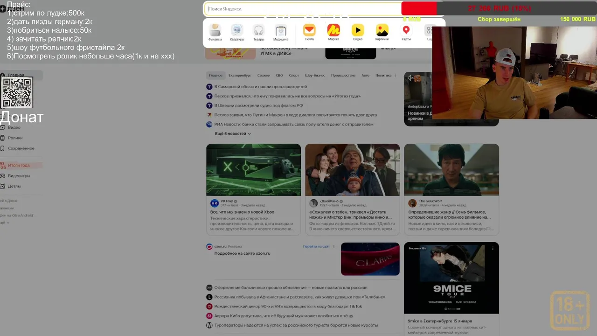The width and height of the screenshot is (597, 336).
Task: Open the Товары headphones icon
Action: [258, 30]
